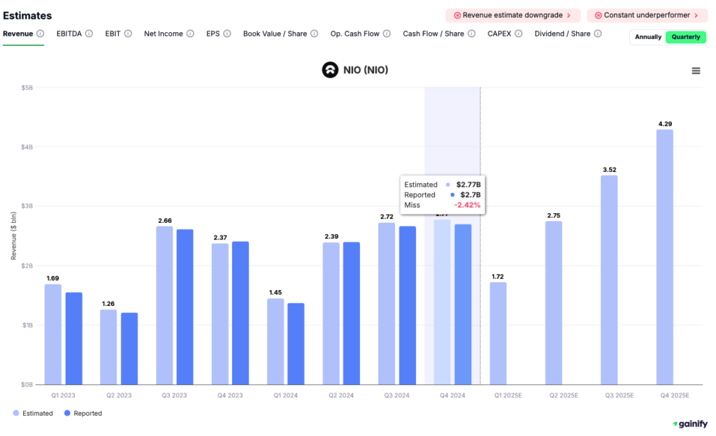Click the NIO logo icon
This screenshot has height=436, width=716.
click(x=330, y=70)
